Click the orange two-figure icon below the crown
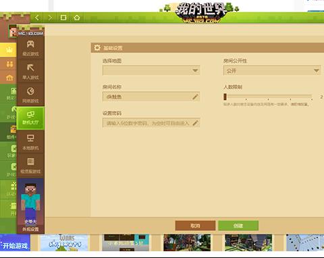This screenshot has height=258, width=324. [9, 64]
